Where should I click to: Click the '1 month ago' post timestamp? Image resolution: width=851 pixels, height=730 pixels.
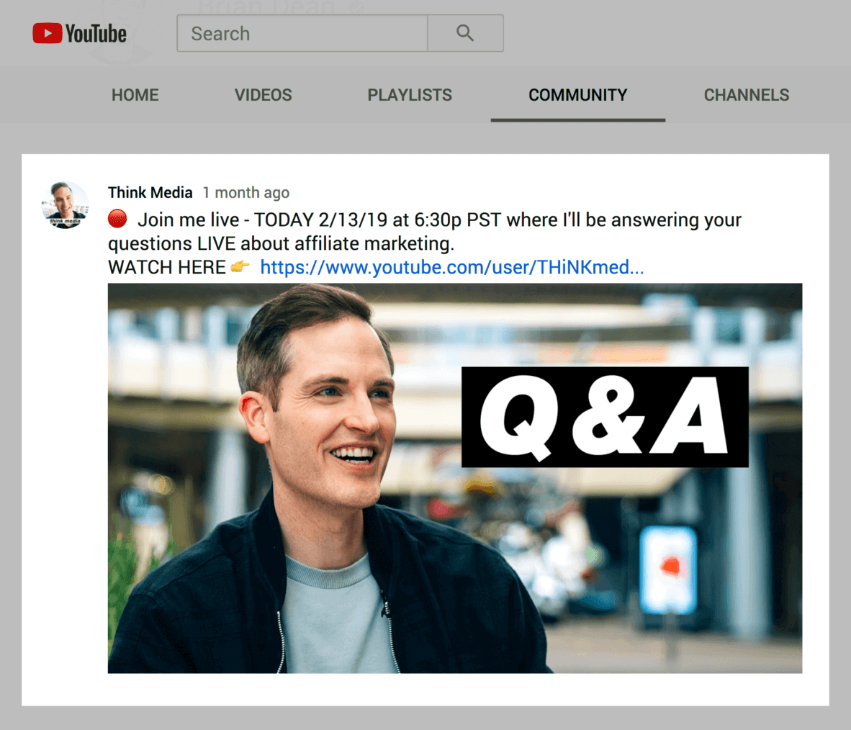pos(246,192)
